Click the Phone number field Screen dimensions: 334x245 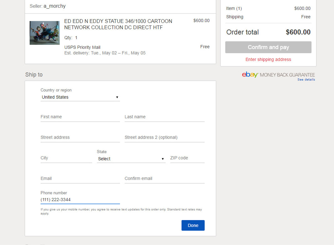[80, 199]
